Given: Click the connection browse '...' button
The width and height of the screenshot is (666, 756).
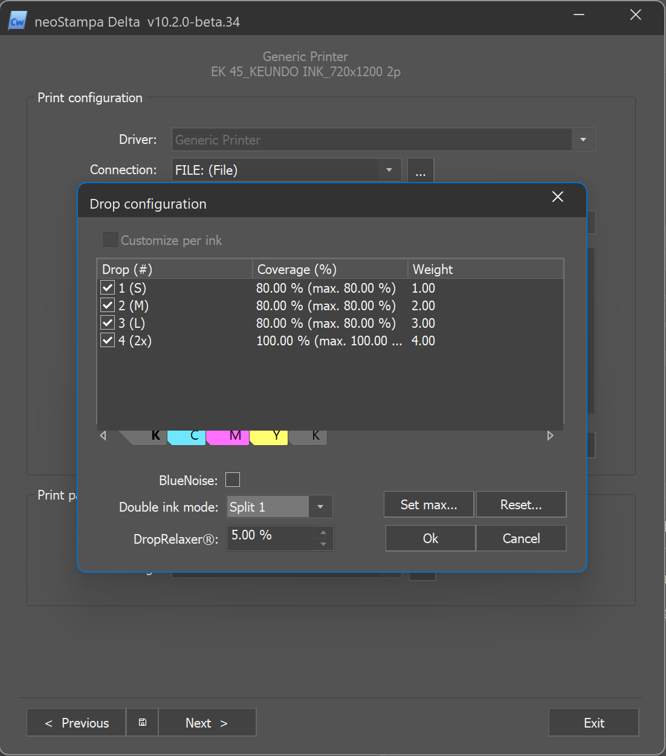Looking at the screenshot, I should tap(421, 171).
